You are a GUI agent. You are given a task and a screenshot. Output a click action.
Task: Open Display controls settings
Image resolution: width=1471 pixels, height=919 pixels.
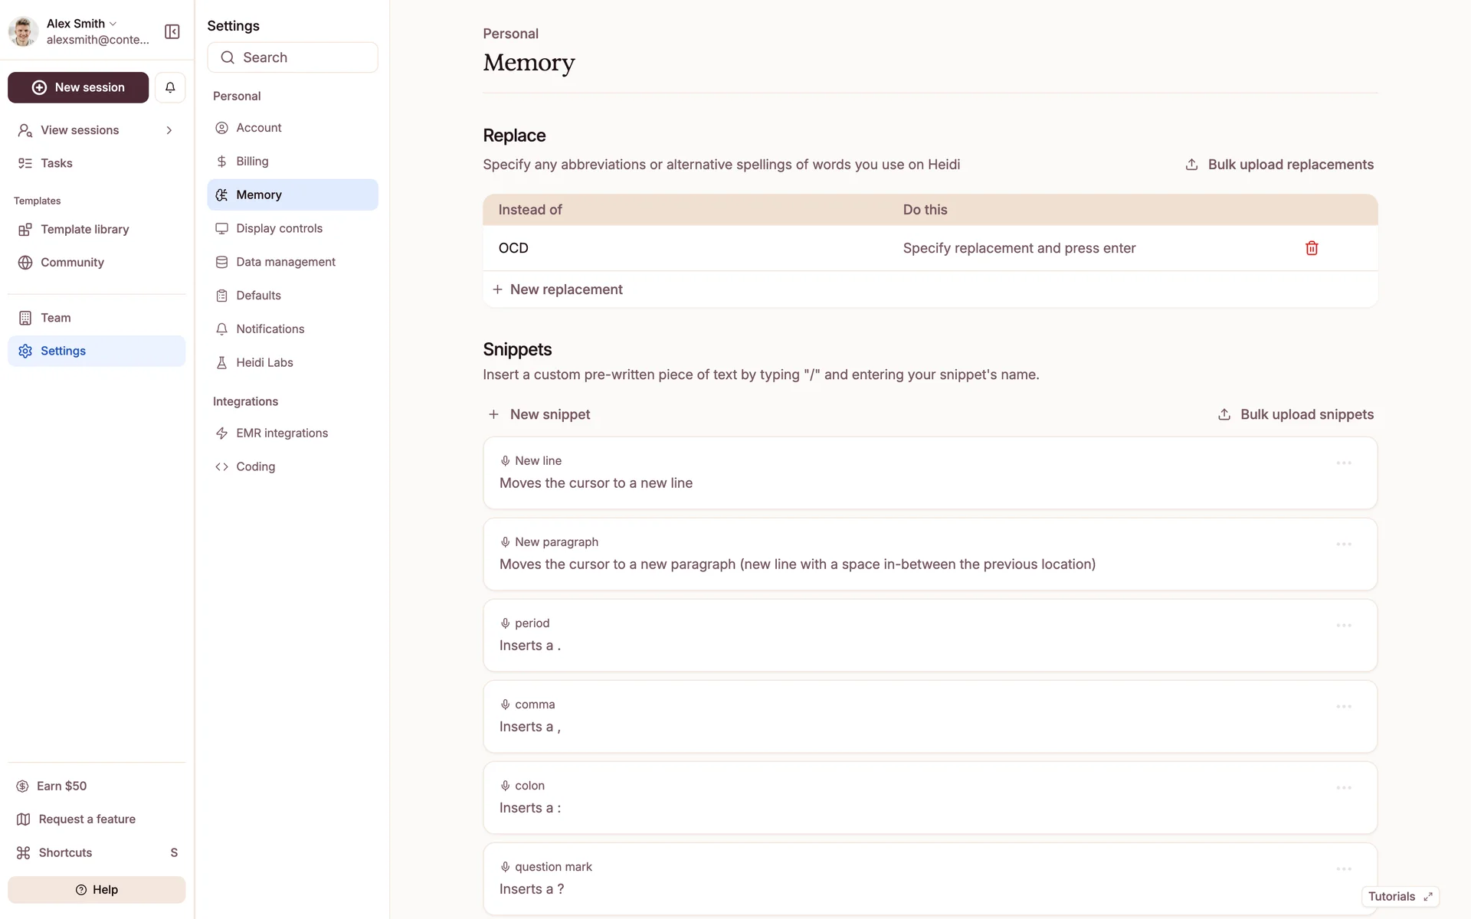coord(279,228)
